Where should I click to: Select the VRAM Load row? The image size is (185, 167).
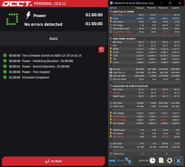click(x=145, y=147)
